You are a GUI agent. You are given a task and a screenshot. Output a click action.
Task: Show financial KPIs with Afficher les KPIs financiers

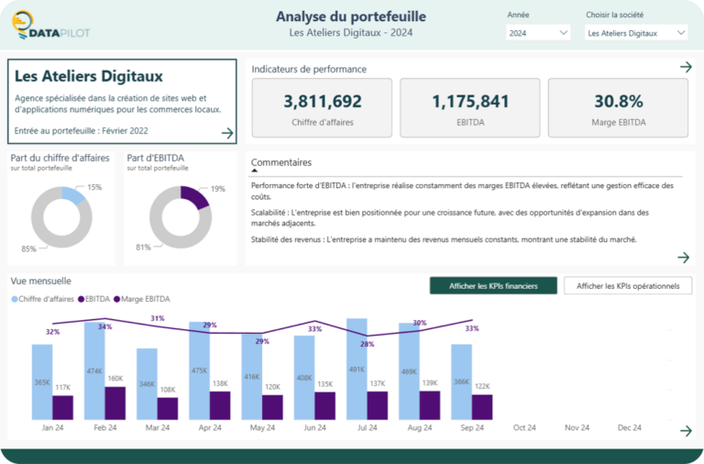493,286
